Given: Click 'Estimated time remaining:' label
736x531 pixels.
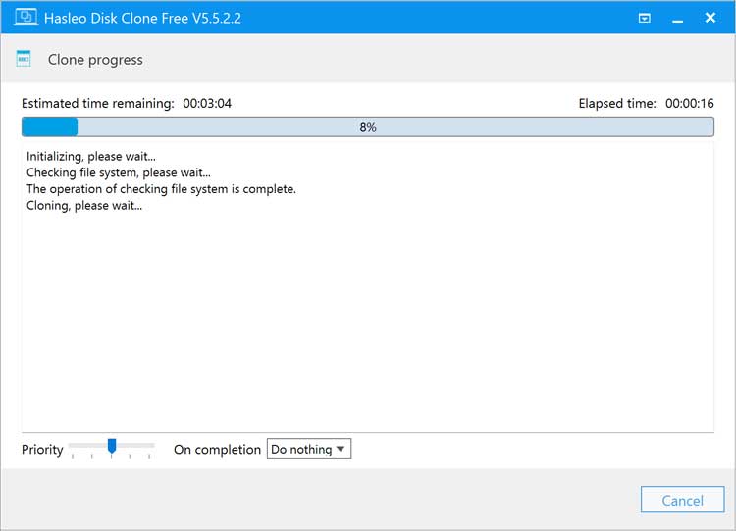Looking at the screenshot, I should (97, 103).
